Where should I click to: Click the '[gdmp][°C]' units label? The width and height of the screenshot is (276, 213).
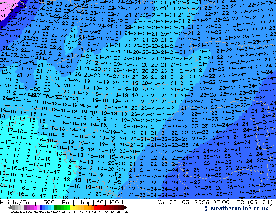(89, 203)
